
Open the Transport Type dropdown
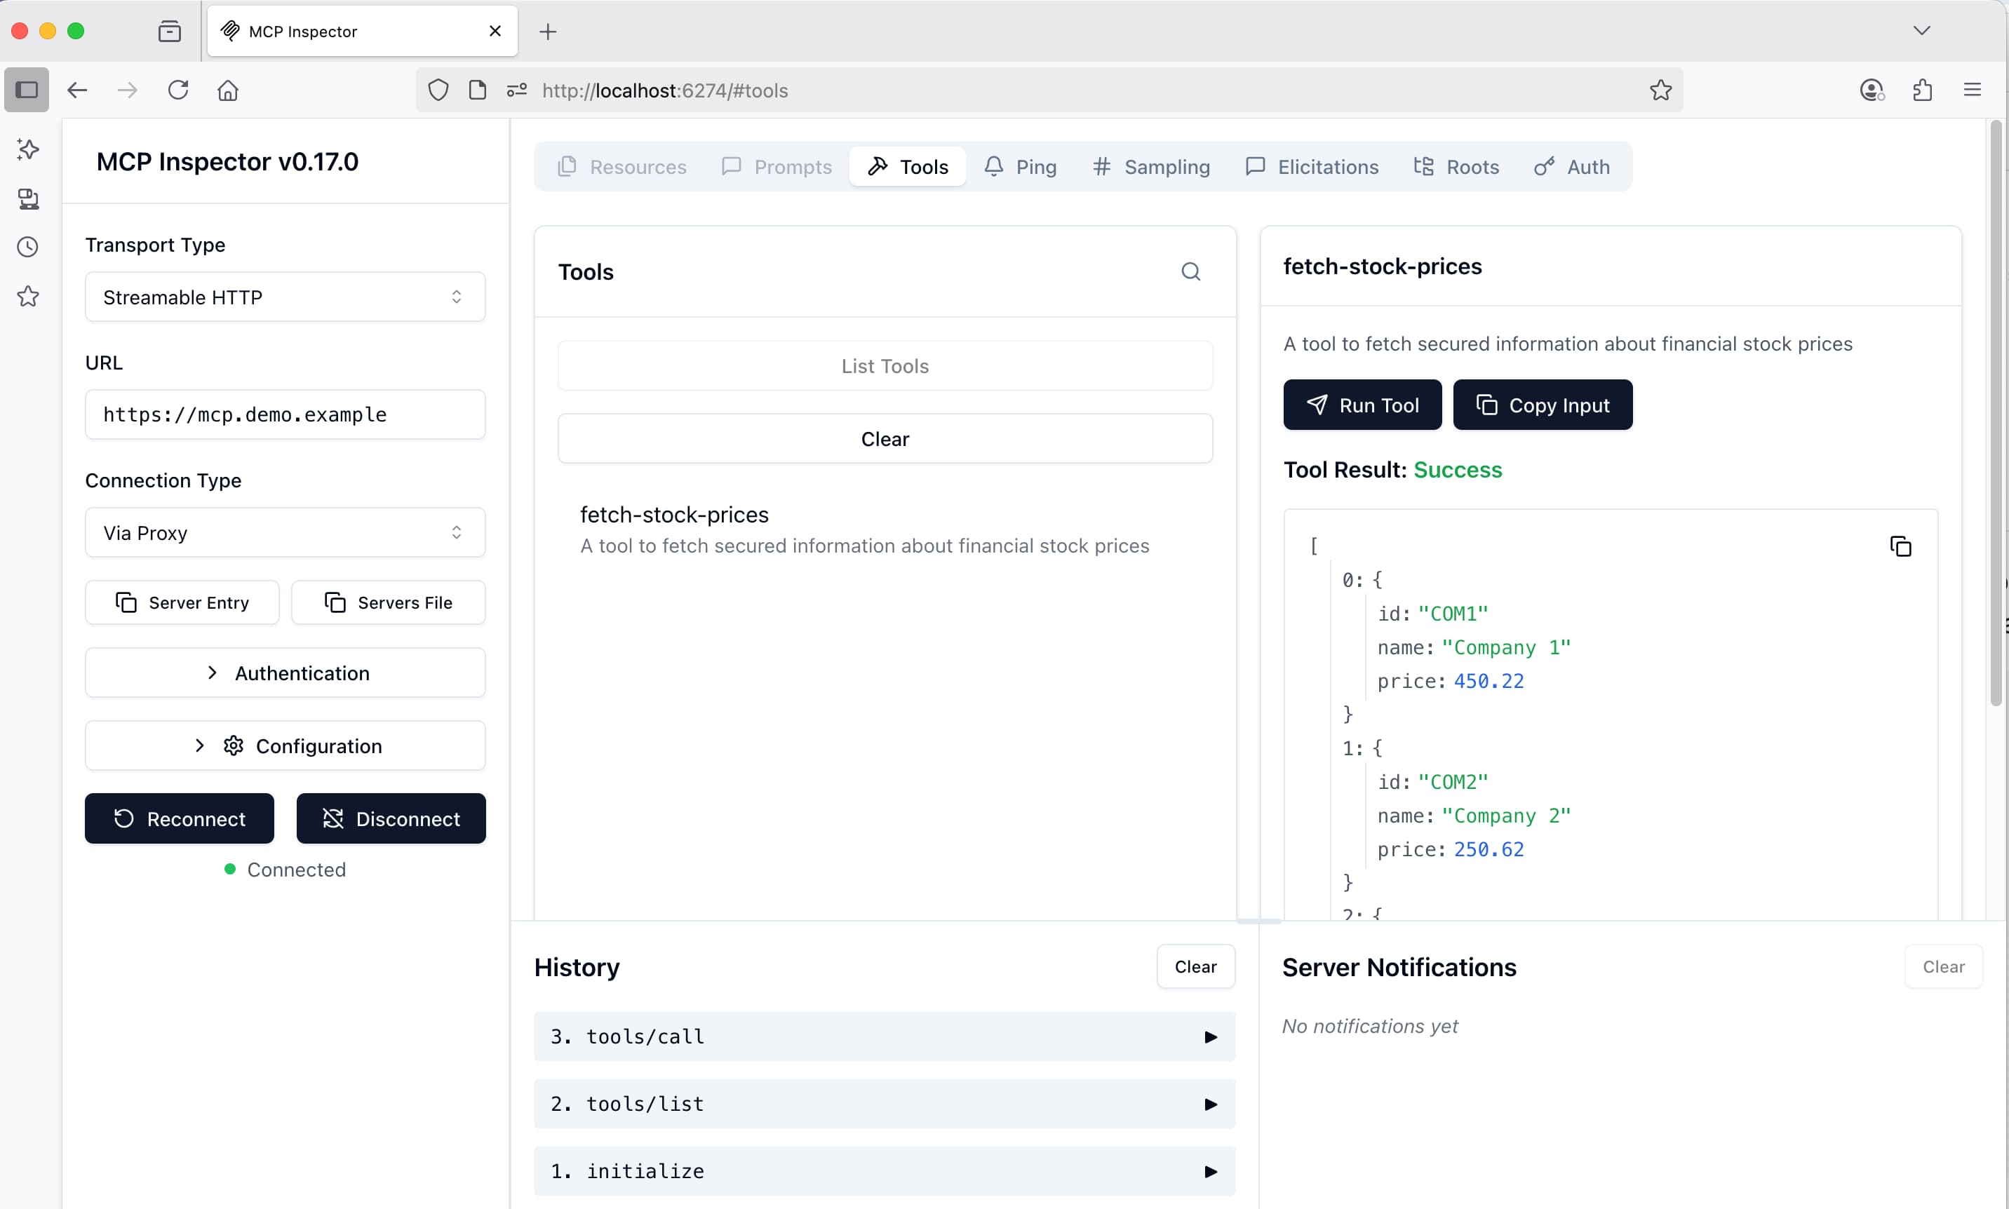285,297
